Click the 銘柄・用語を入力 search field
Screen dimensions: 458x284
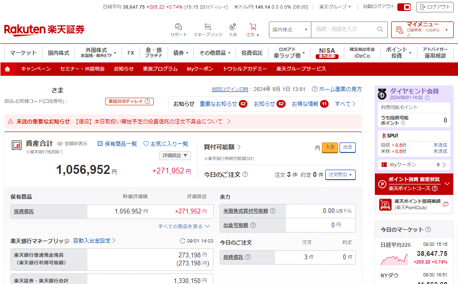tap(349, 30)
